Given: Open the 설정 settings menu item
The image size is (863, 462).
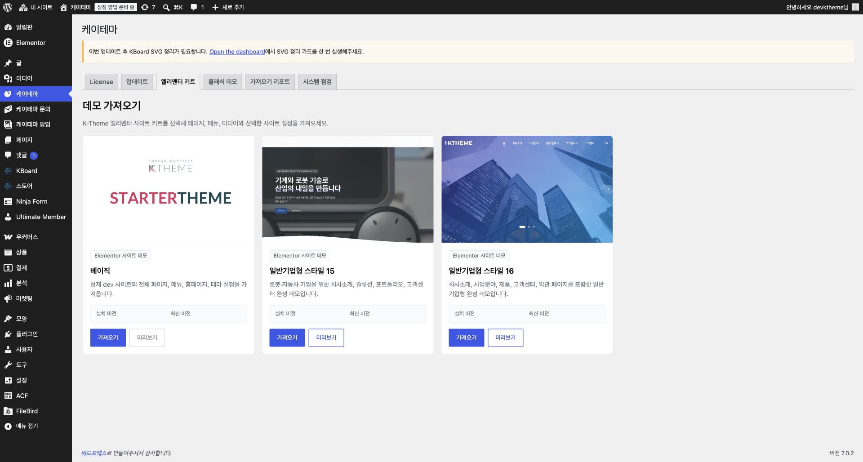Looking at the screenshot, I should [x=36, y=380].
